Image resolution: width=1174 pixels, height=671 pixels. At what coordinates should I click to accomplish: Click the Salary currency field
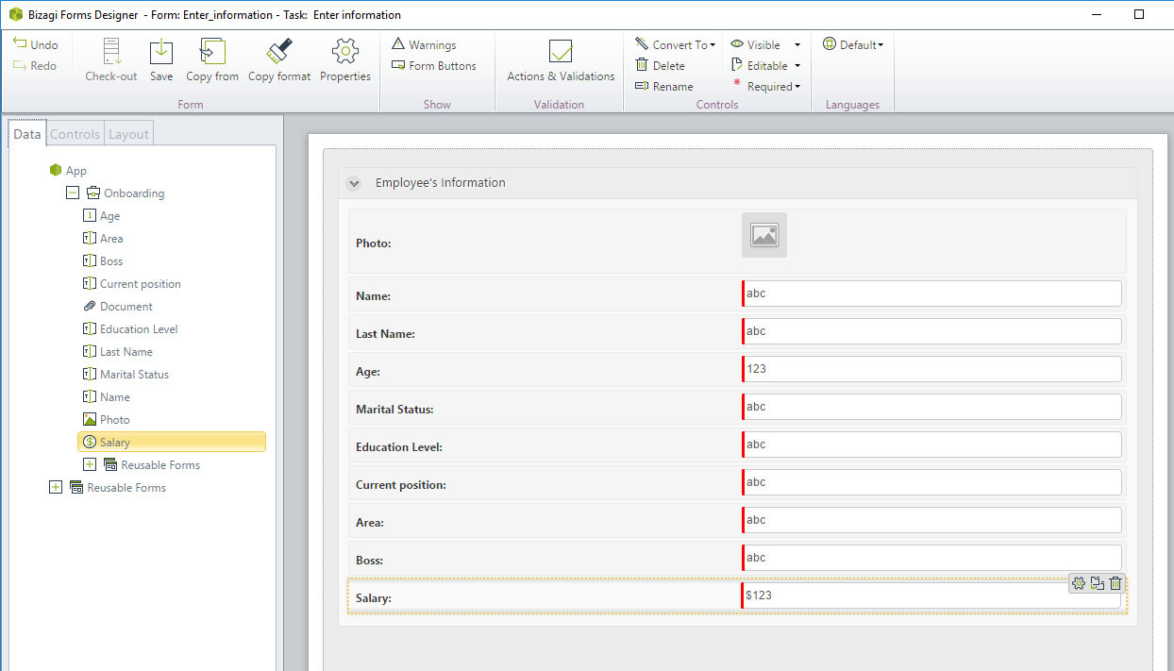[931, 596]
